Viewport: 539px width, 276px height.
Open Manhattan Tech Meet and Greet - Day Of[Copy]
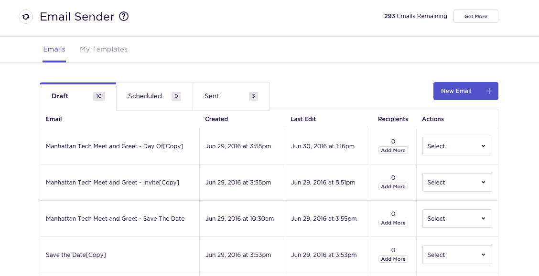(115, 146)
